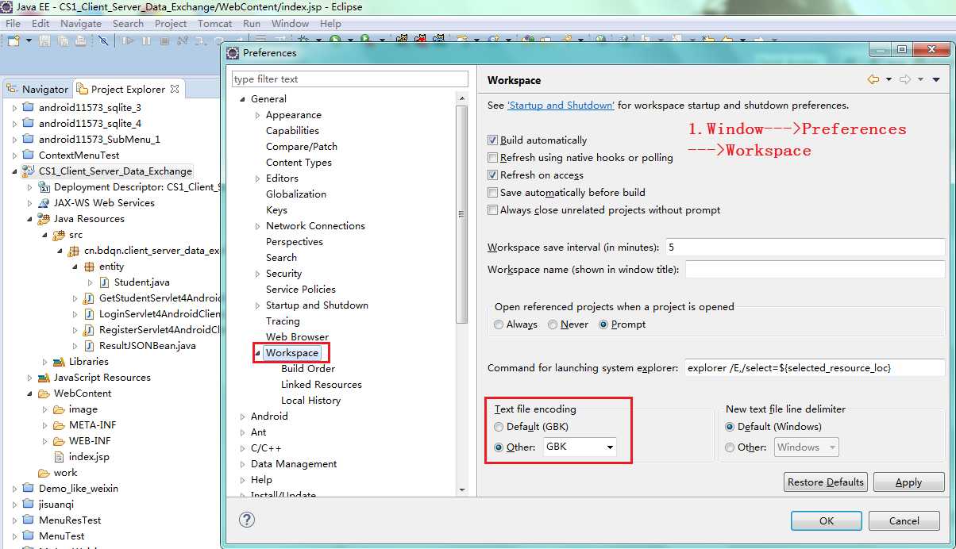
Task: Expand the C/C++ preferences node
Action: [243, 448]
